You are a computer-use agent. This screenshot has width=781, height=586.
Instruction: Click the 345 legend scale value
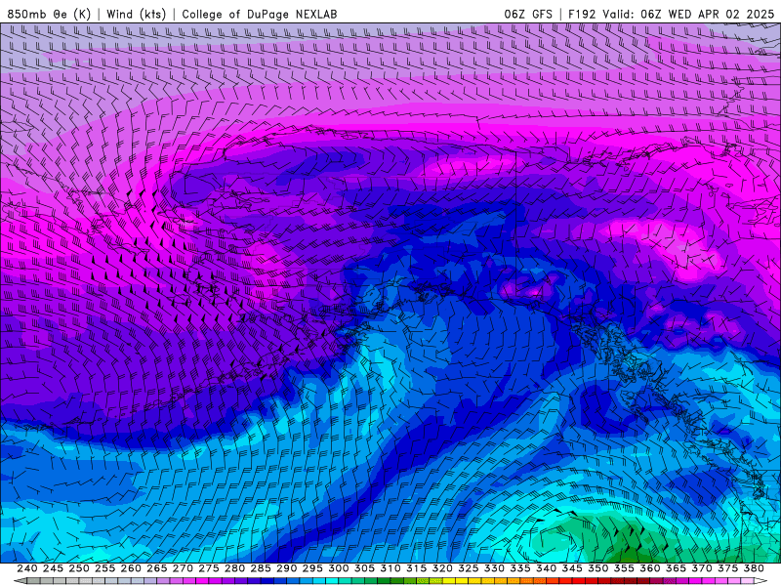[x=572, y=568]
